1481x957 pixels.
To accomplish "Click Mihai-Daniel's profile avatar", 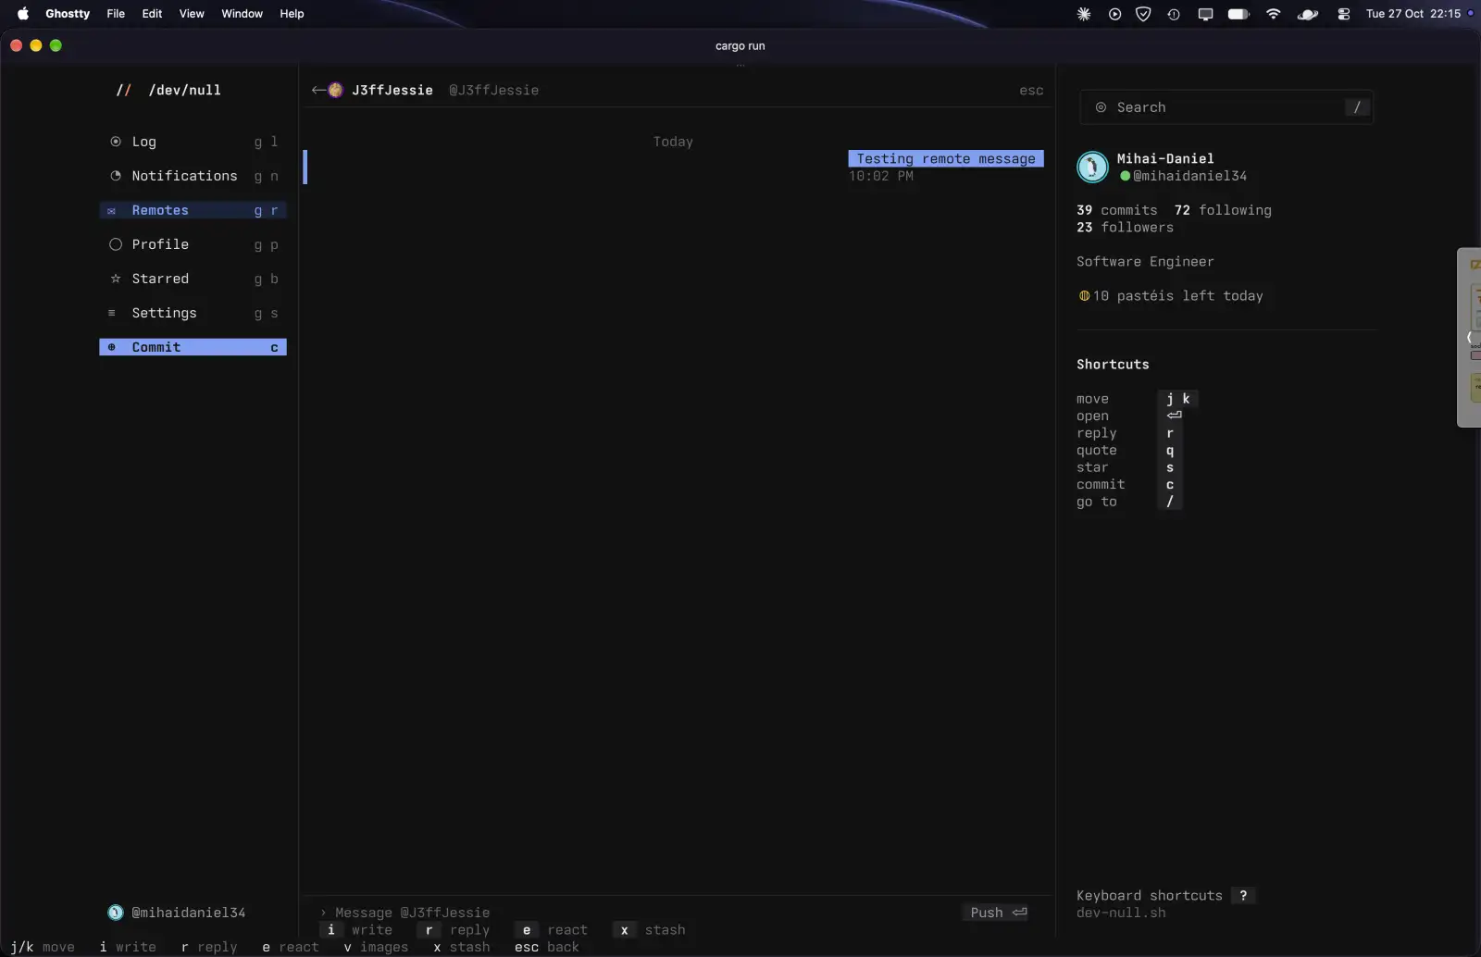I will [x=1092, y=167].
